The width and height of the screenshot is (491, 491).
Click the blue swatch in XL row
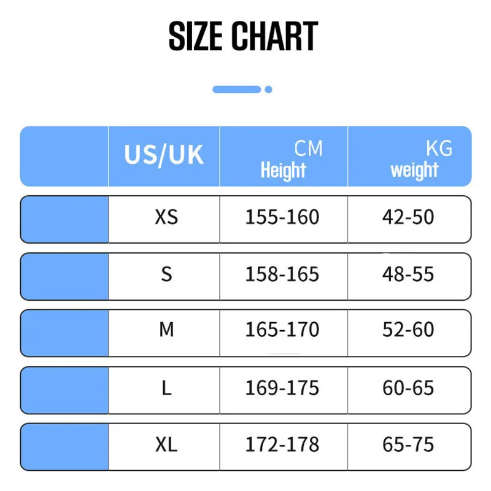click(64, 446)
